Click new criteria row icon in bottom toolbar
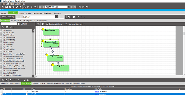Screen dimensions: 185x97 [3, 80]
